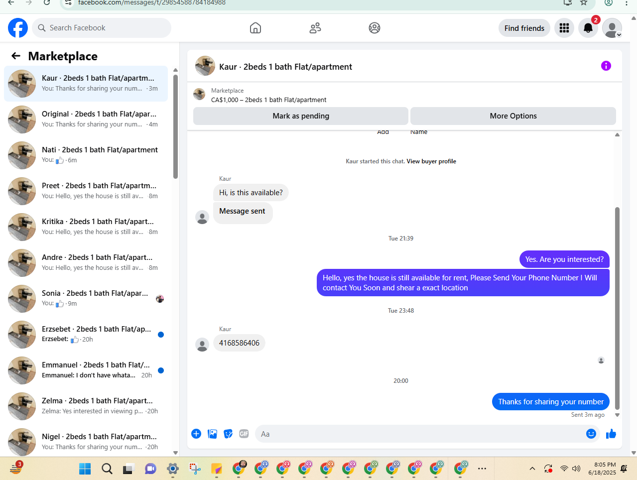The image size is (637, 480).
Task: Click the 4168586406 message bubble
Action: click(239, 343)
